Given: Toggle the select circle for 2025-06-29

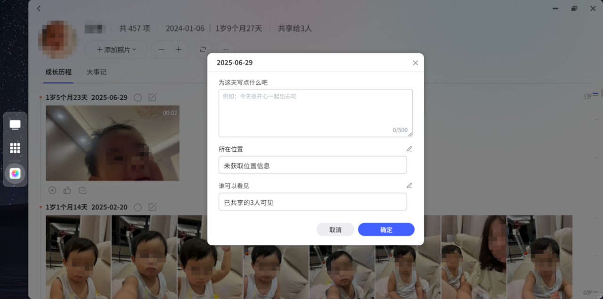Looking at the screenshot, I should point(138,97).
